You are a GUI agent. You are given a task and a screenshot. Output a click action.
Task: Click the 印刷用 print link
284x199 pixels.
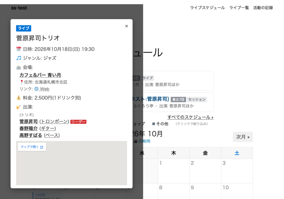(x=144, y=142)
